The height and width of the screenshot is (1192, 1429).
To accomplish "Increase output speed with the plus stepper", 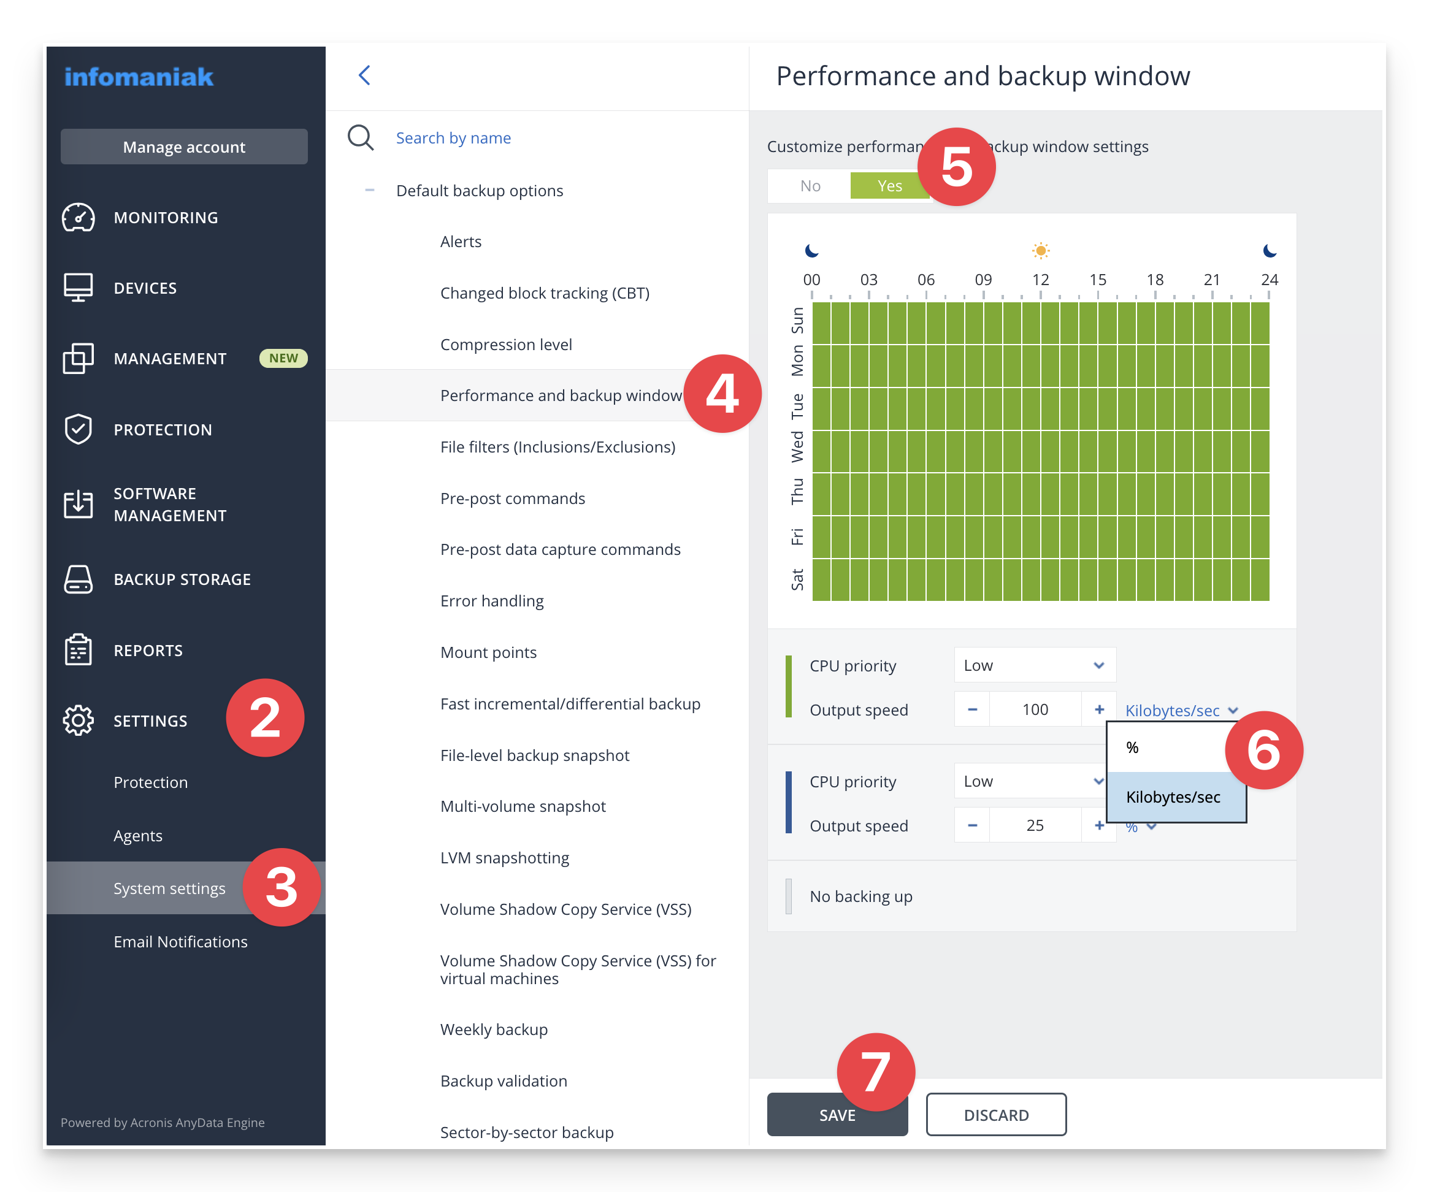I will [x=1099, y=708].
